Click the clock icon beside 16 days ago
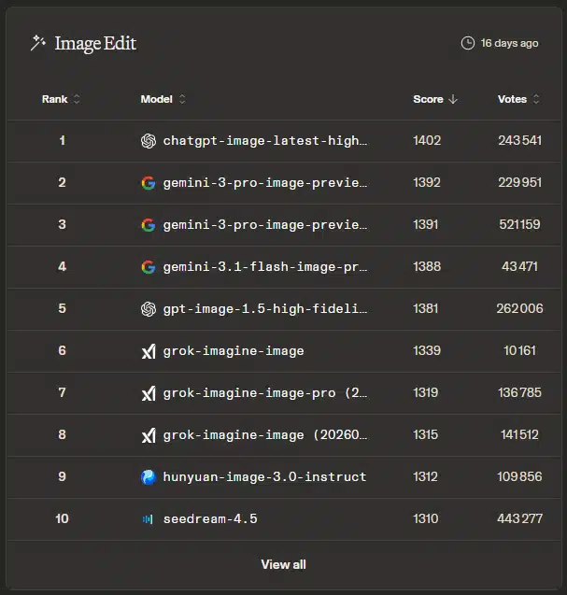The height and width of the screenshot is (595, 567). [468, 43]
